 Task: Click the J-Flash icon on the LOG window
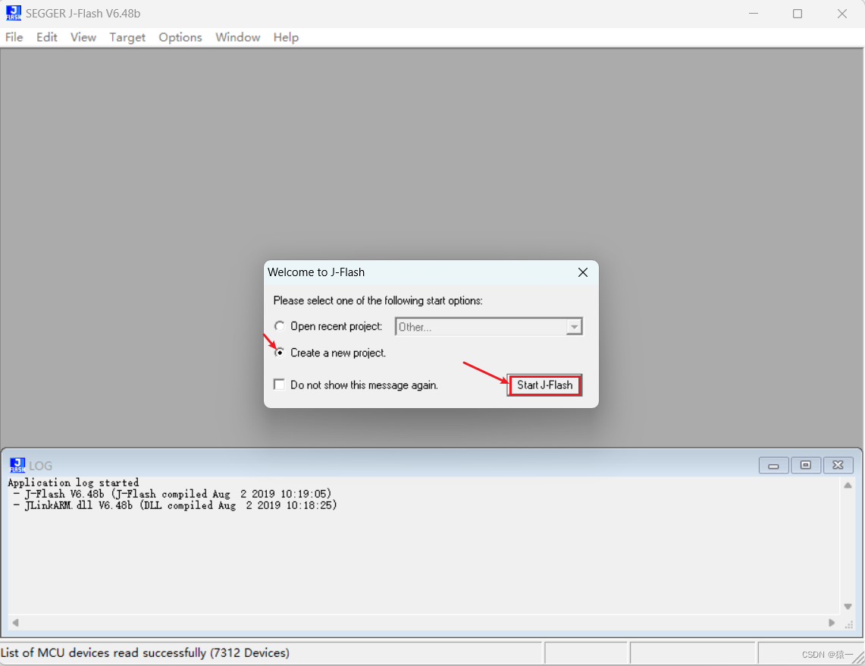tap(17, 465)
